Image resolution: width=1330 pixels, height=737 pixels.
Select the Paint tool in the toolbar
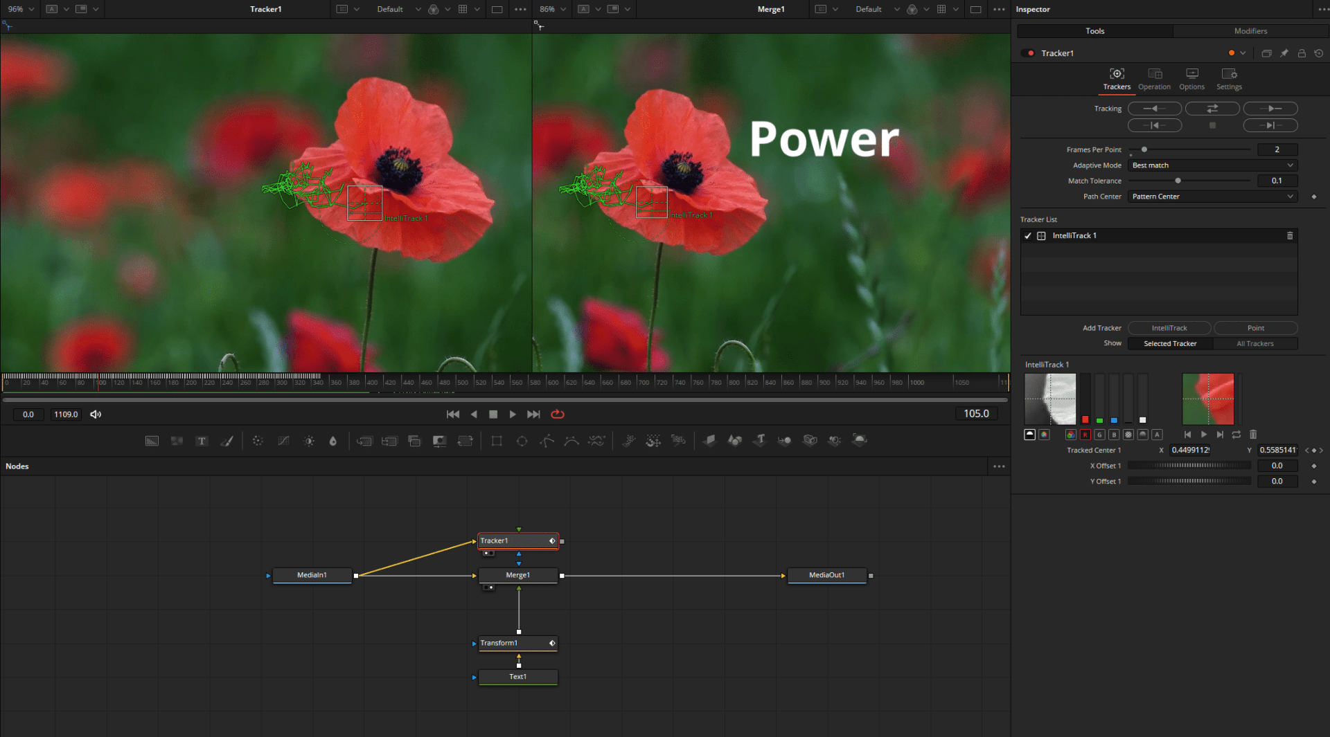(x=227, y=441)
